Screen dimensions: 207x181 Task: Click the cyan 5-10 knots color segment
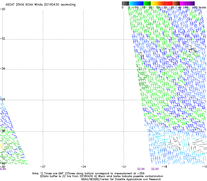[133, 3]
